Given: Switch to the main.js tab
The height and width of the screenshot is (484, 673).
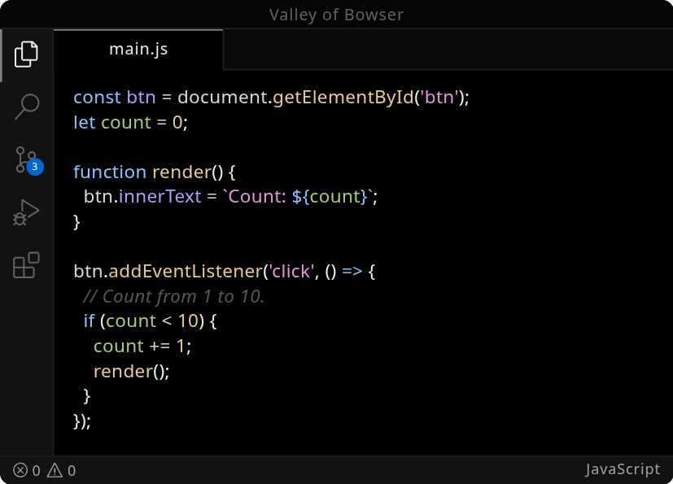Looking at the screenshot, I should 138,49.
